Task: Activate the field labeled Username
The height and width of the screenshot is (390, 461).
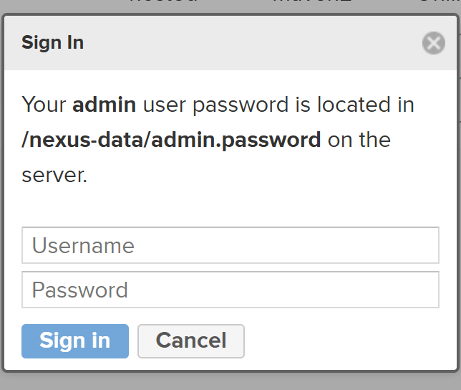Action: tap(230, 245)
